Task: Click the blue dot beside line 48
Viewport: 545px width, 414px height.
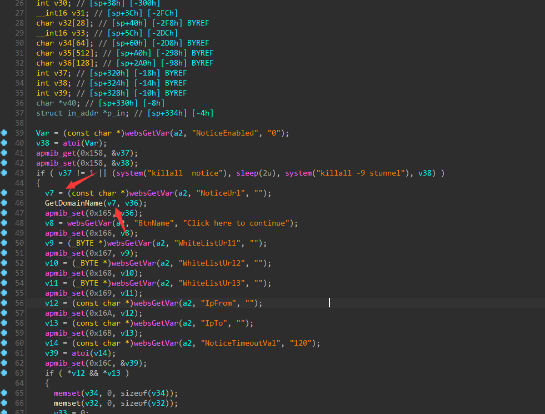Action: pyautogui.click(x=4, y=223)
